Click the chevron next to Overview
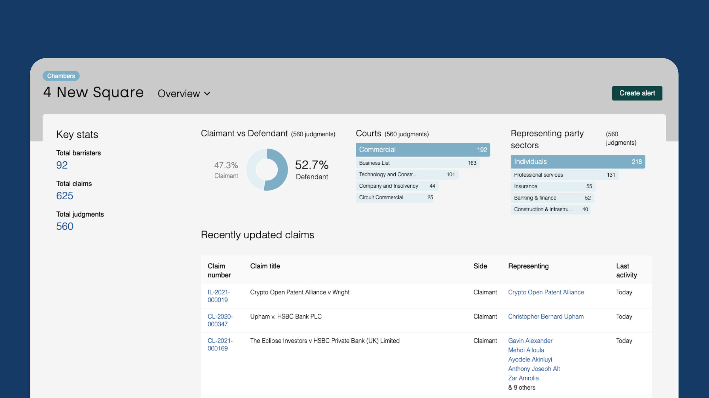Image resolution: width=709 pixels, height=398 pixels. (x=207, y=94)
